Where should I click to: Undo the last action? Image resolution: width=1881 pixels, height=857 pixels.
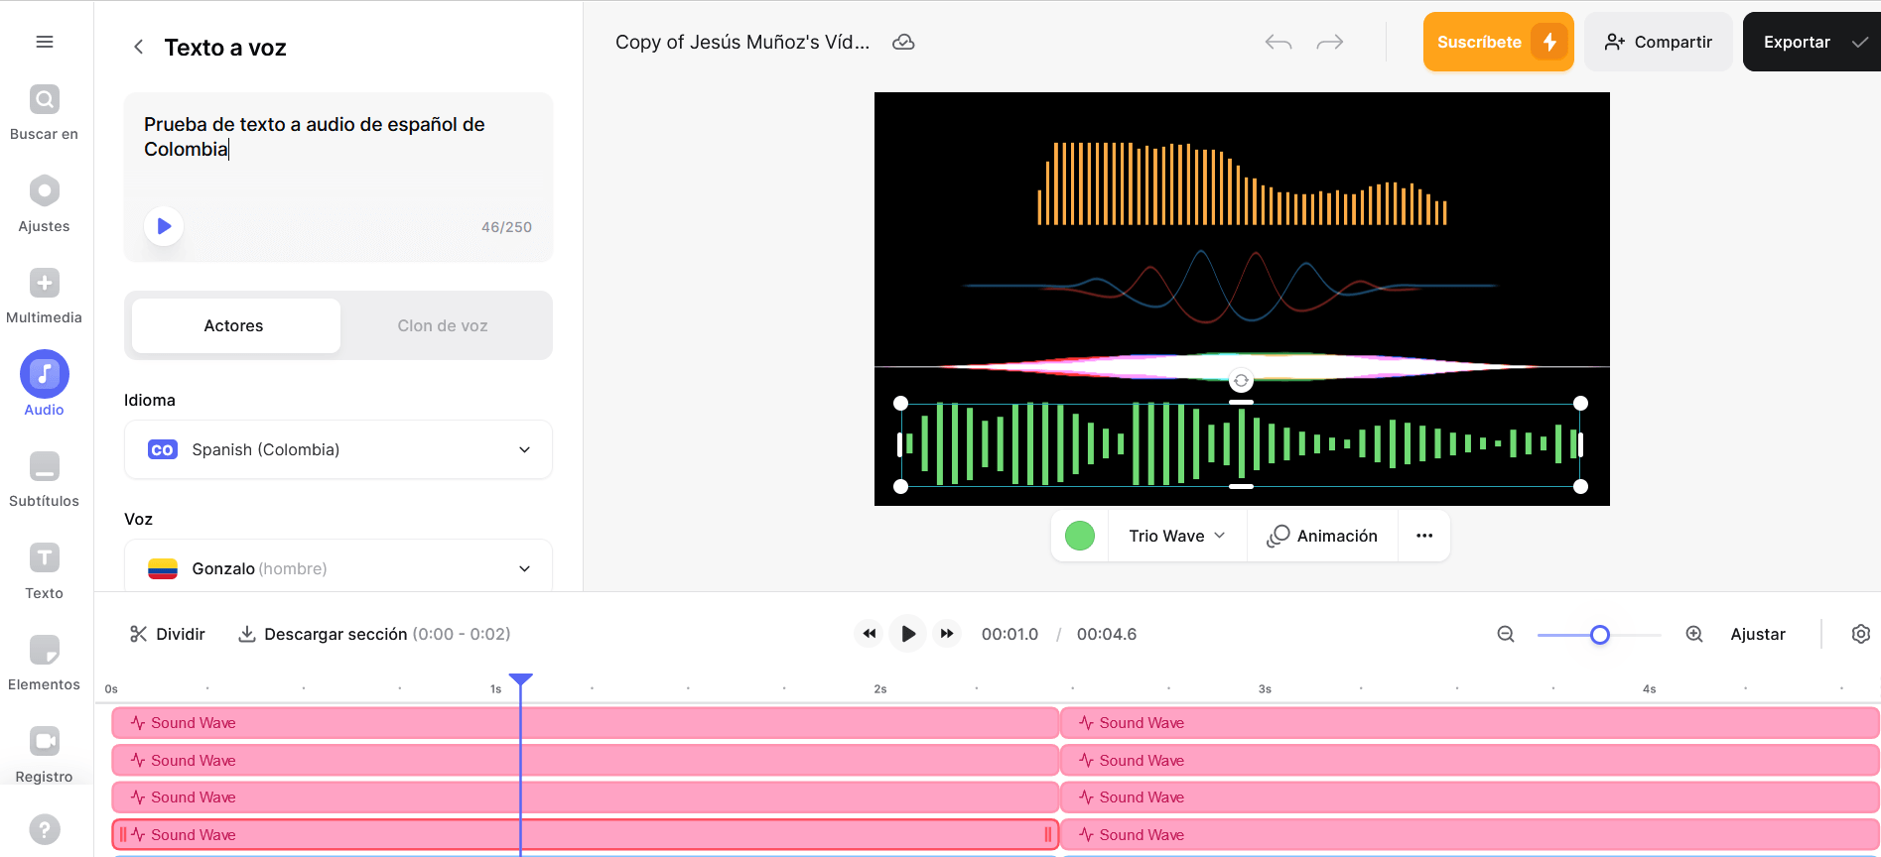click(x=1278, y=42)
